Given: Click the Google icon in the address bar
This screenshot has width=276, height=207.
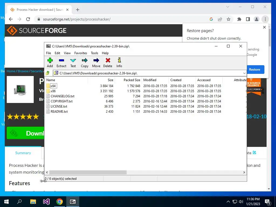Looking at the screenshot, I should tap(211, 19).
